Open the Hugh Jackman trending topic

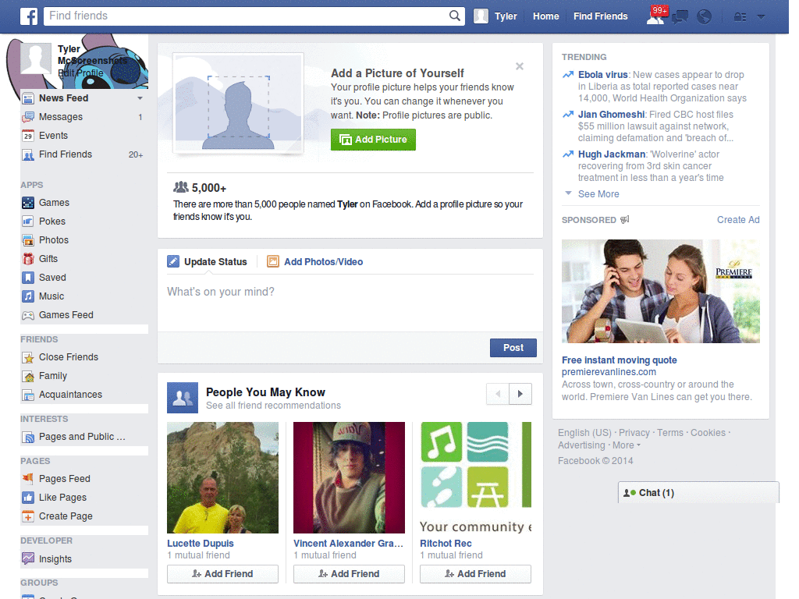pos(612,154)
